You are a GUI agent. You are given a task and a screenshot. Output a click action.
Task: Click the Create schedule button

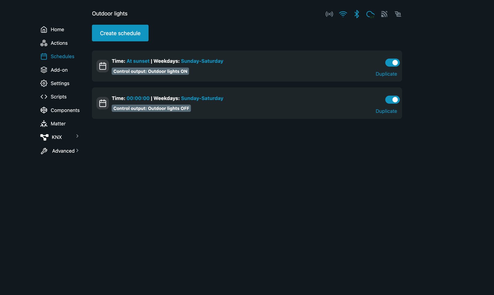pos(120,33)
